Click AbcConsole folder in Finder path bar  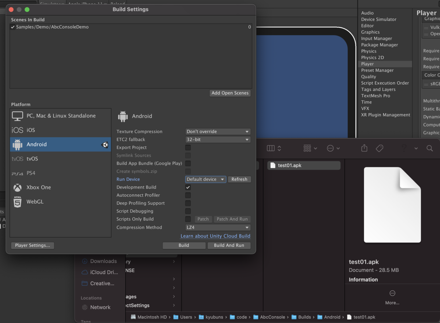[x=269, y=317]
